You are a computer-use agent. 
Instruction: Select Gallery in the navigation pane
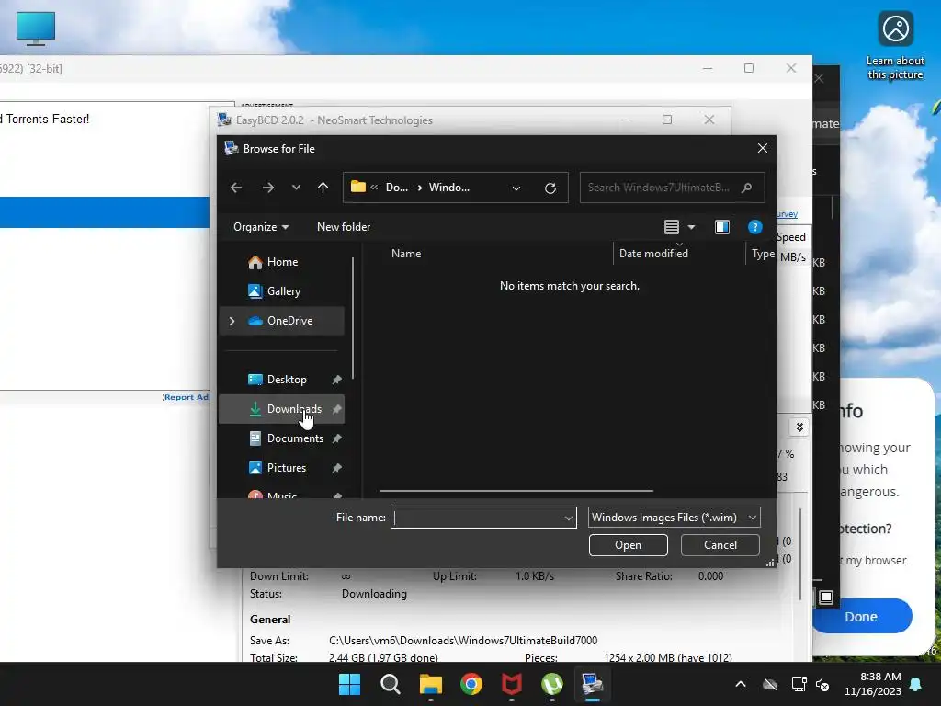pyautogui.click(x=281, y=291)
